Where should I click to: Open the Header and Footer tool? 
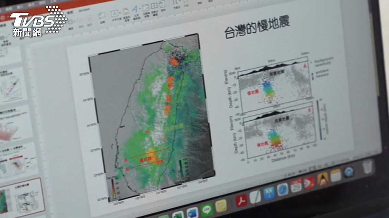(125, 12)
